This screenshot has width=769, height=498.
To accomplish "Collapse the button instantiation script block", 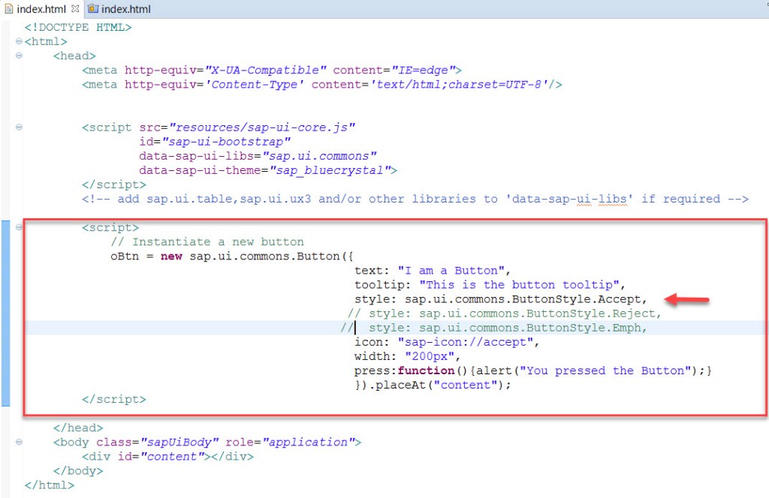I will point(17,226).
